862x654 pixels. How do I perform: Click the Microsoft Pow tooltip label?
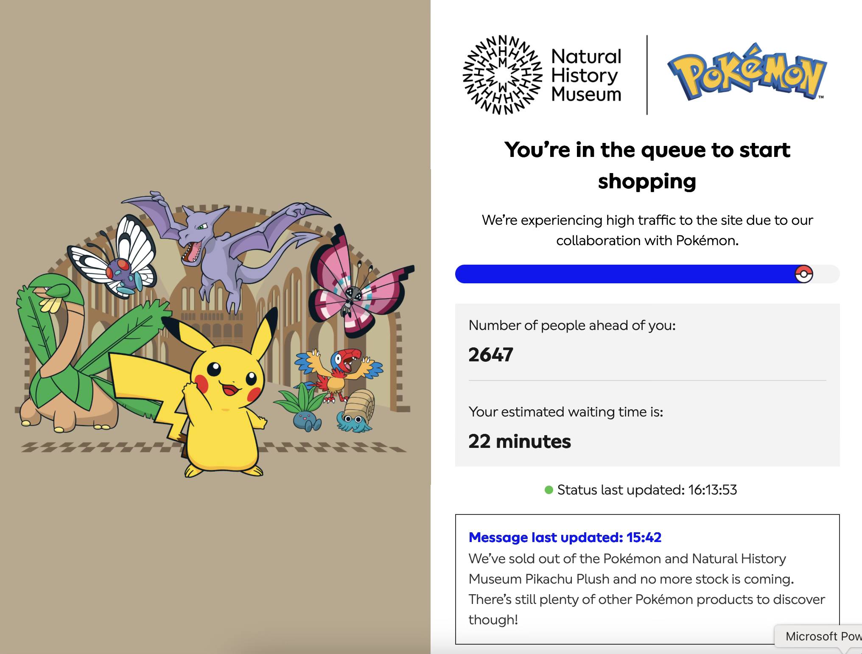coord(822,636)
